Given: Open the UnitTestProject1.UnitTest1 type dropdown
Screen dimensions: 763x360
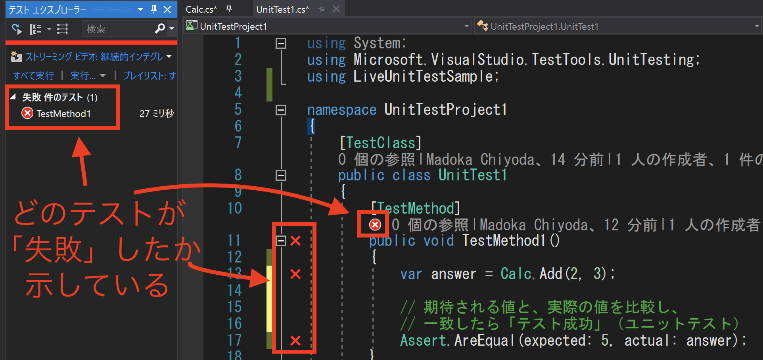Looking at the screenshot, I should (618, 27).
